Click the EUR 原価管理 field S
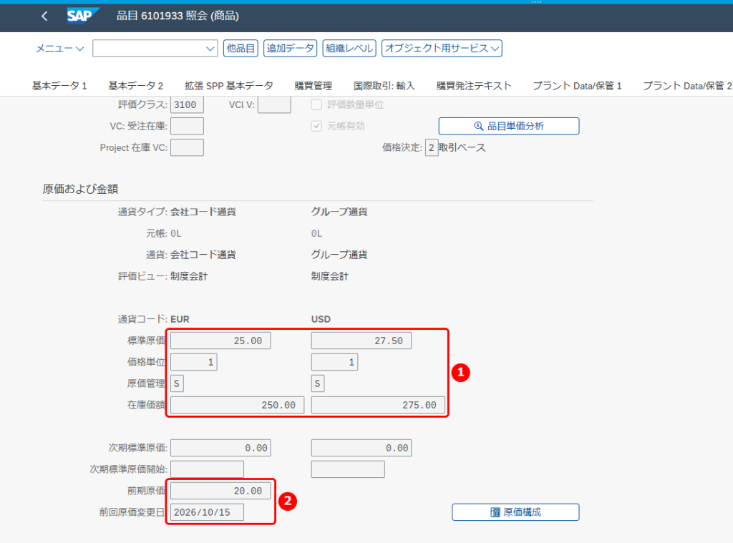The width and height of the screenshot is (733, 543). [177, 383]
